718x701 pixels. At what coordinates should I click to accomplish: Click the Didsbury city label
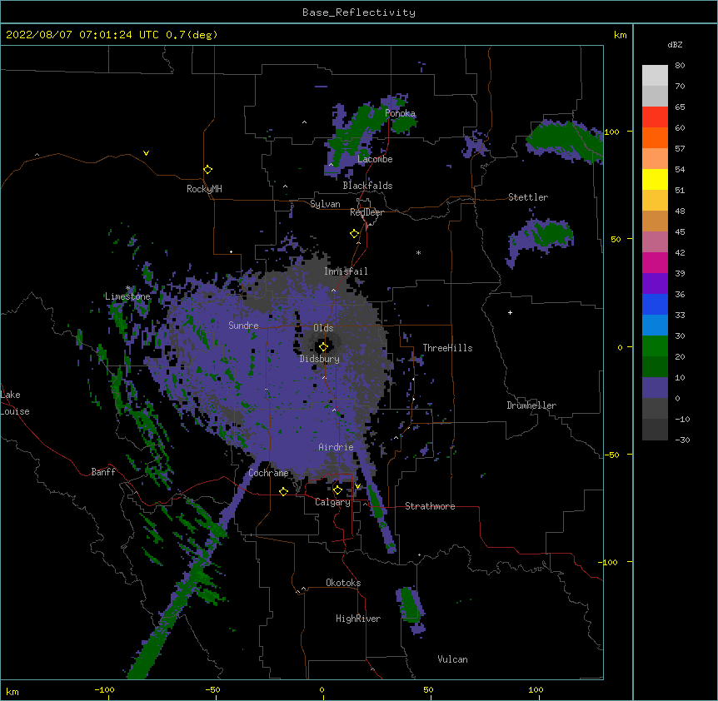[320, 359]
